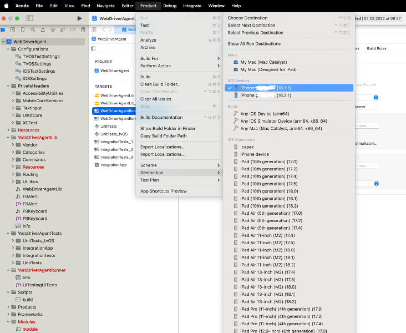The width and height of the screenshot is (406, 333).
Task: Open the Debug menu
Action: click(x=170, y=6)
